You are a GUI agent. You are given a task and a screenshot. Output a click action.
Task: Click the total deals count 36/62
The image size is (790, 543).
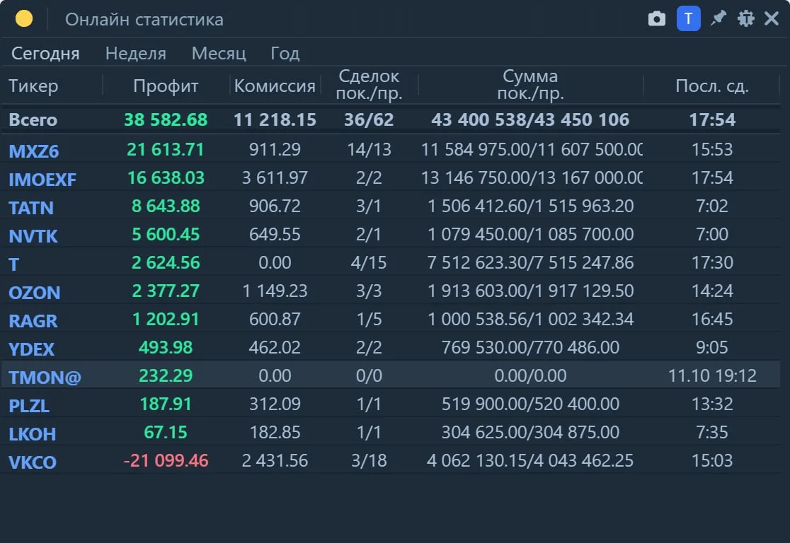(x=369, y=119)
